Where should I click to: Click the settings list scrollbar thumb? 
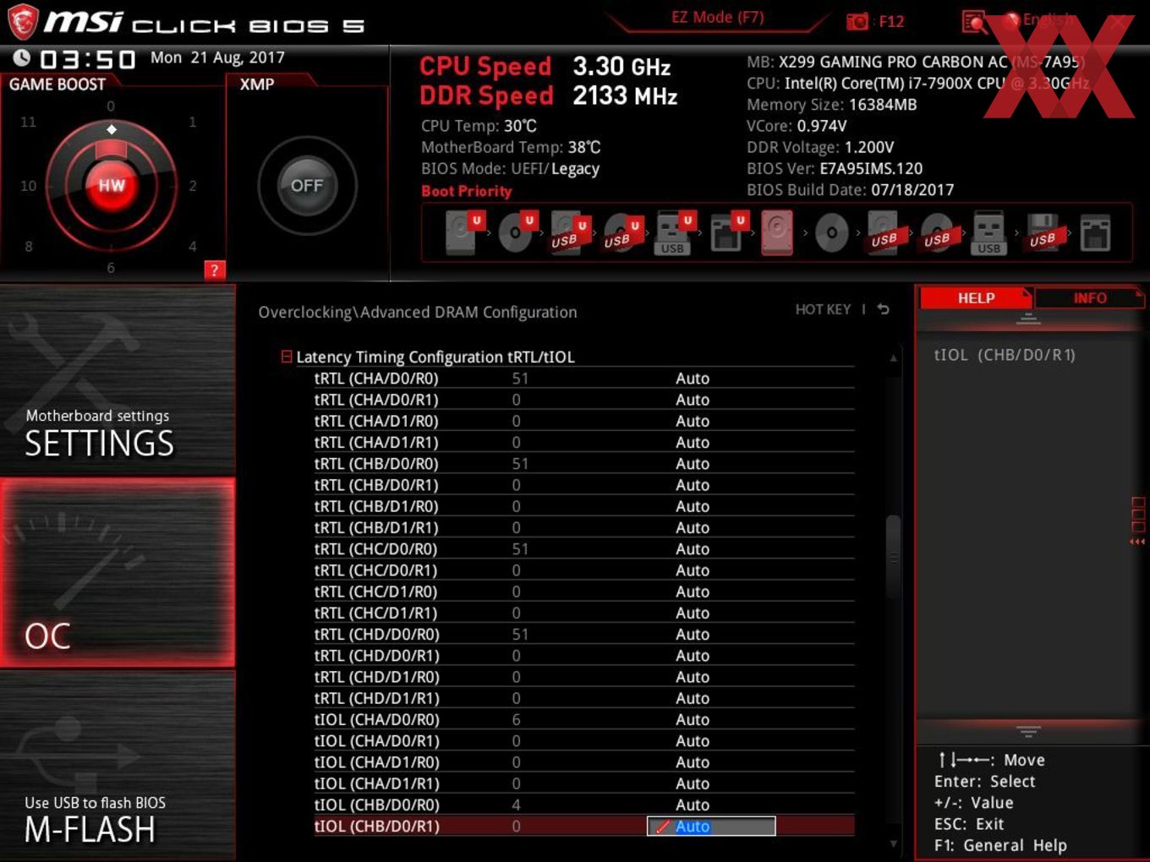pyautogui.click(x=893, y=557)
